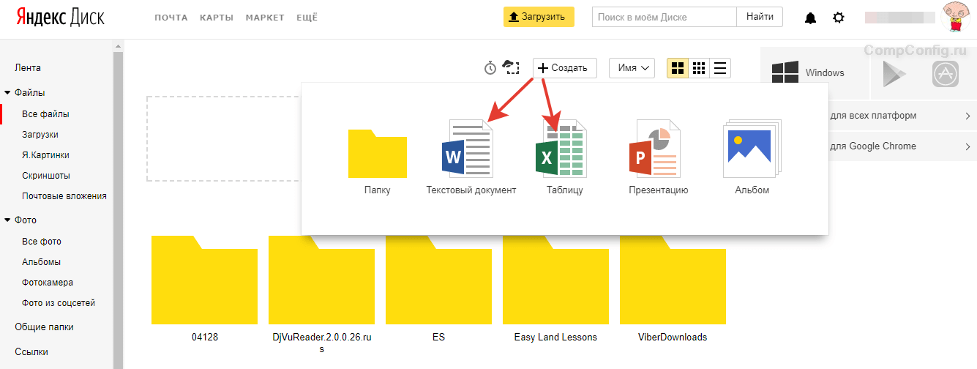Image resolution: width=977 pixels, height=369 pixels.
Task: Collapse the Файлы tree section
Action: (7, 93)
